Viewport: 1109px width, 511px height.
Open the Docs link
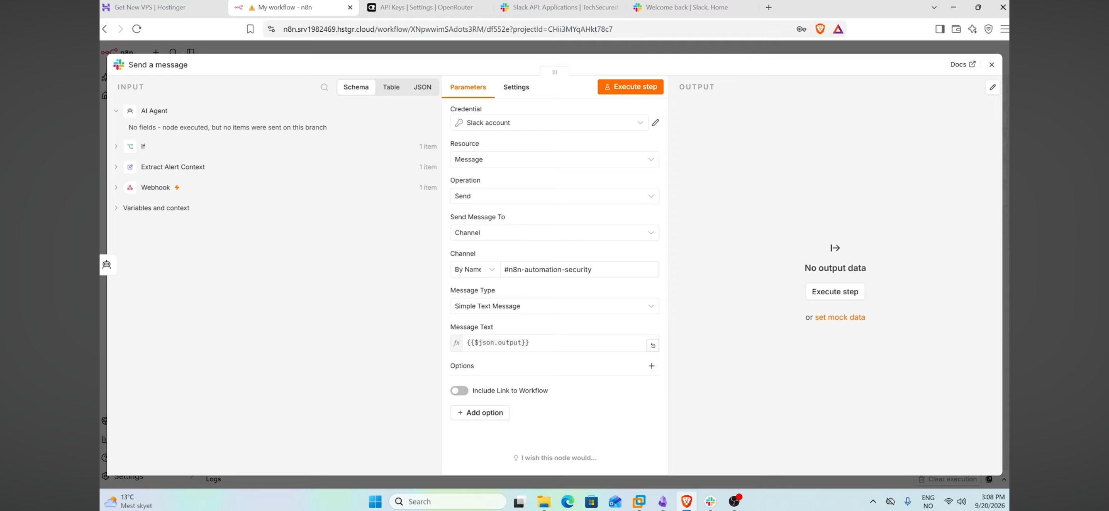[x=963, y=65]
